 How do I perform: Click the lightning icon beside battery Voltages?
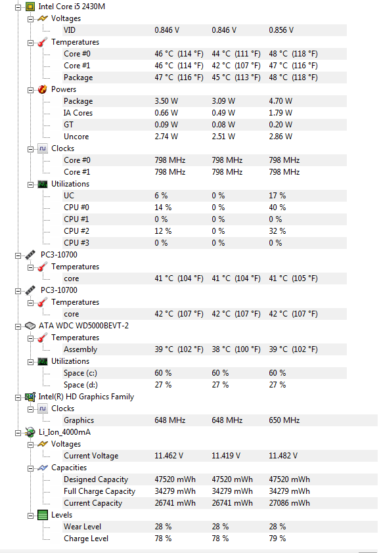42,444
